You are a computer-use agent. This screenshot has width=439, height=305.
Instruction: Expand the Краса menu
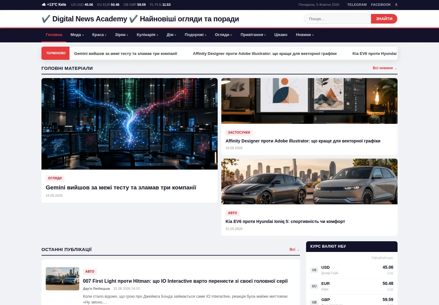tap(99, 35)
